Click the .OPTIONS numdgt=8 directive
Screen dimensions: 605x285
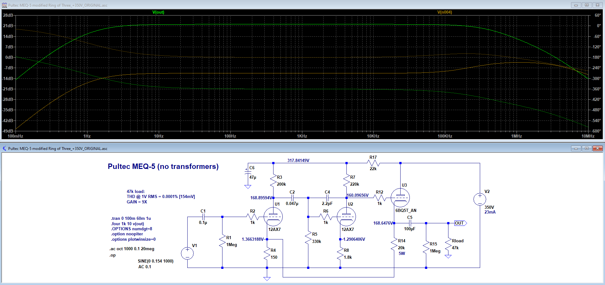pos(132,229)
